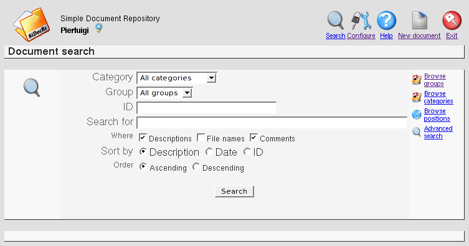Click the Browse groups icon in sidebar
The width and height of the screenshot is (469, 246).
click(x=416, y=80)
